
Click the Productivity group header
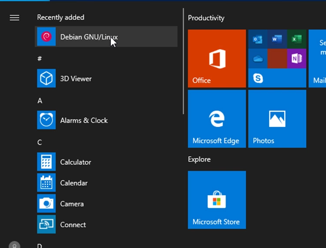click(x=206, y=18)
